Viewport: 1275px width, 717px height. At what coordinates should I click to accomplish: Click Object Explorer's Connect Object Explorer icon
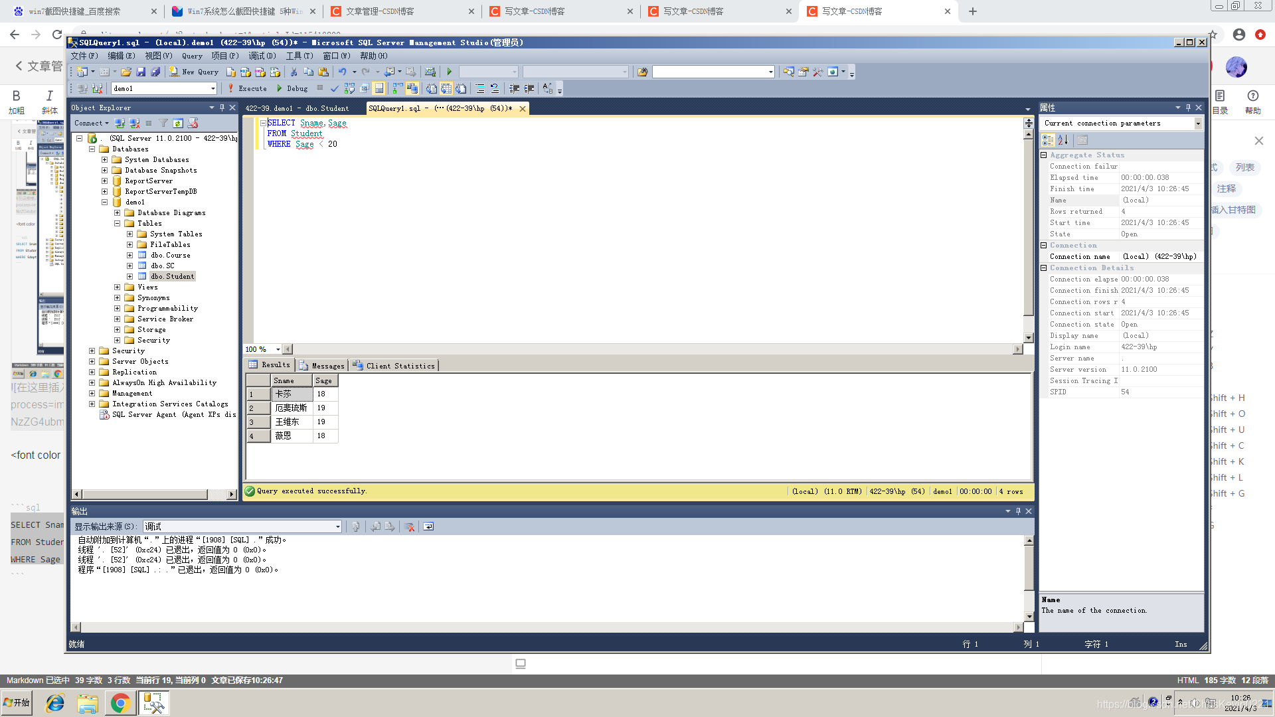tap(120, 123)
